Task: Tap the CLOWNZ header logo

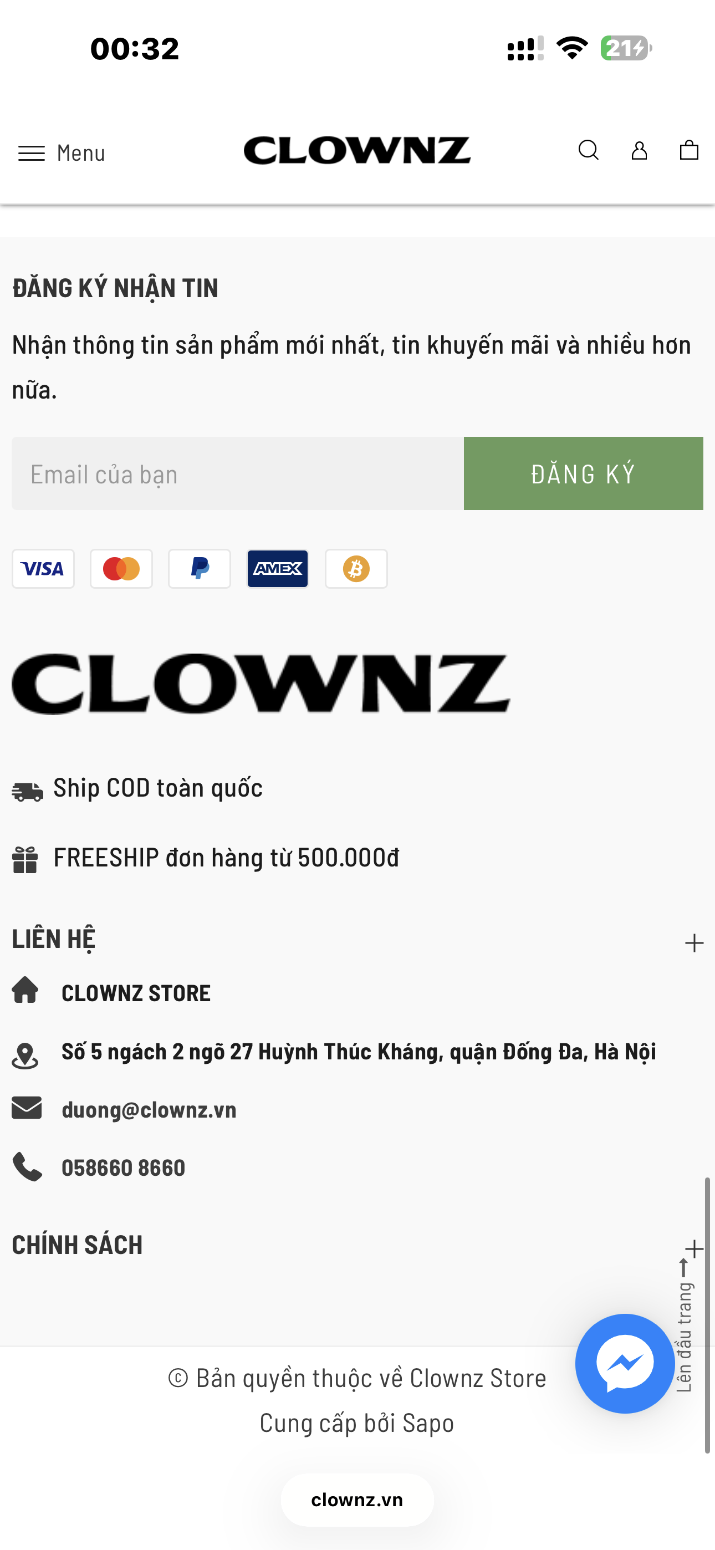Action: (357, 150)
